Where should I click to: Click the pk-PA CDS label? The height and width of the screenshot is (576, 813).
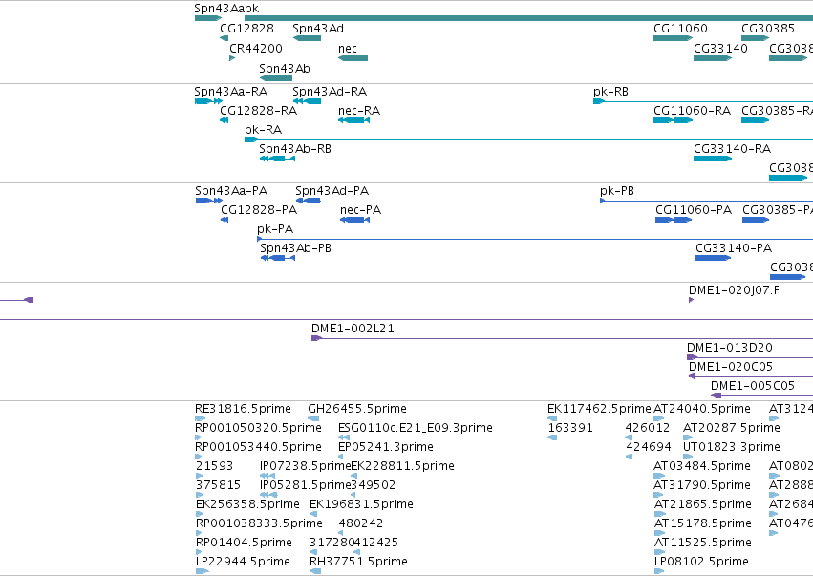pyautogui.click(x=275, y=229)
